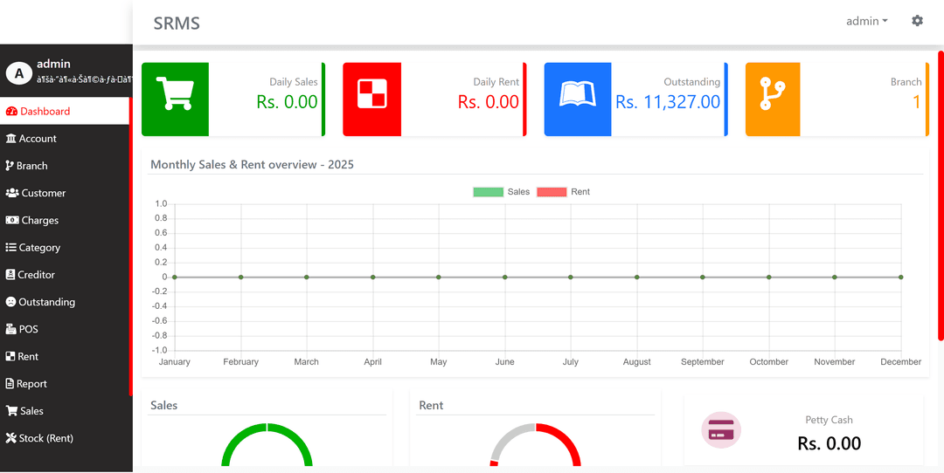Viewport: 944px width, 473px height.
Task: Click the January data point
Action: pyautogui.click(x=175, y=277)
